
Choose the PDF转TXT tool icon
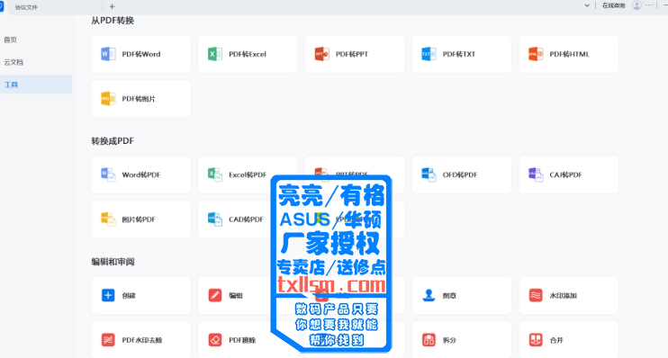429,54
